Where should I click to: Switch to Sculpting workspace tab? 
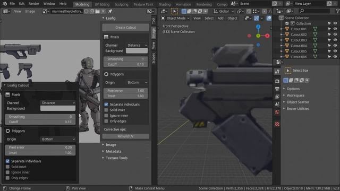[x=122, y=4]
